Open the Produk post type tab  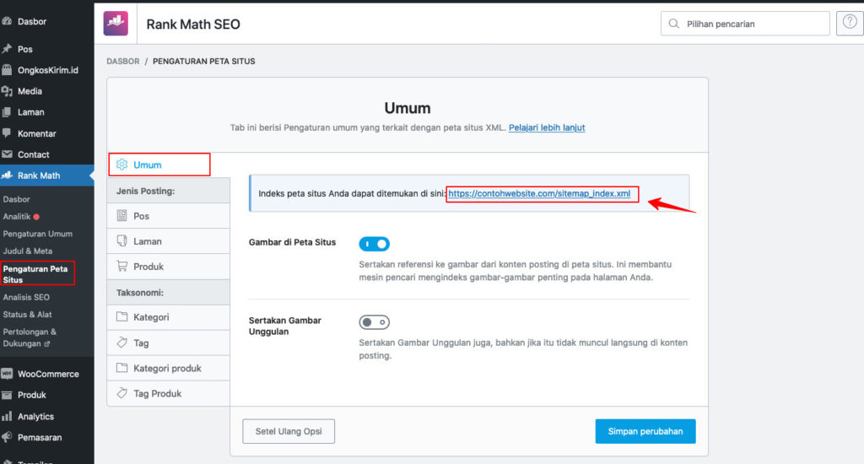(168, 266)
